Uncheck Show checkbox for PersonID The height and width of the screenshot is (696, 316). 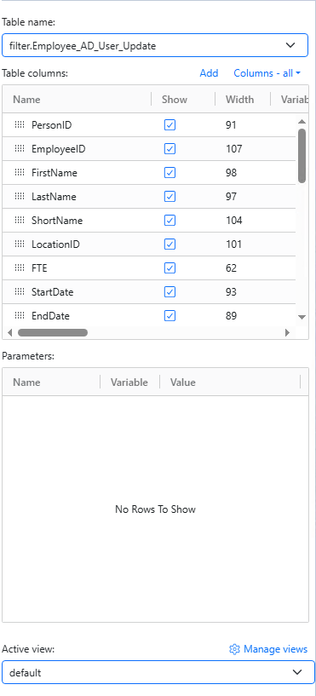[170, 125]
